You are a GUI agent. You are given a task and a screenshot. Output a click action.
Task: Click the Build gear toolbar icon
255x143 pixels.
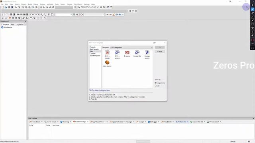pos(41,7)
